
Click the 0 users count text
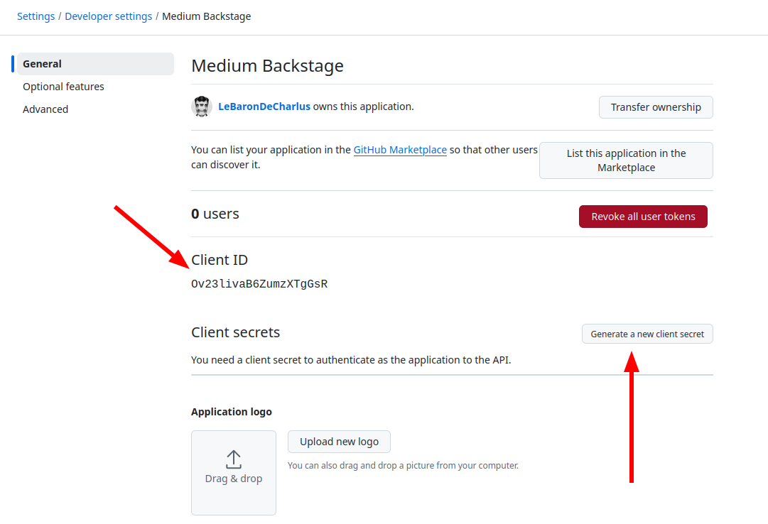point(215,214)
